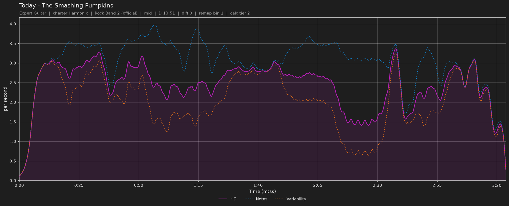
Task: Click the 3:20 x-axis tick label
Action: [x=497, y=185]
